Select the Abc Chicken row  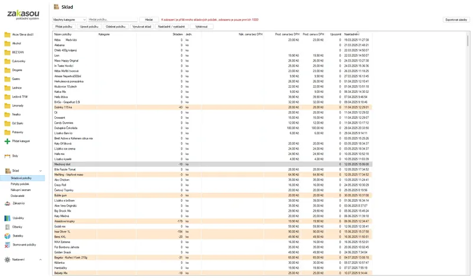[212, 180]
